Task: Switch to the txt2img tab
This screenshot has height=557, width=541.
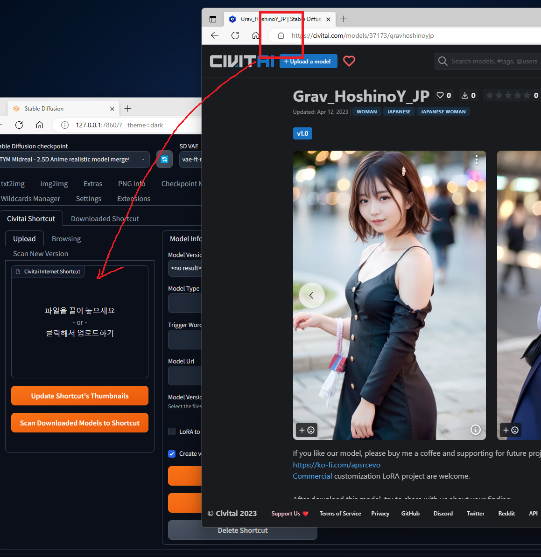Action: (13, 184)
